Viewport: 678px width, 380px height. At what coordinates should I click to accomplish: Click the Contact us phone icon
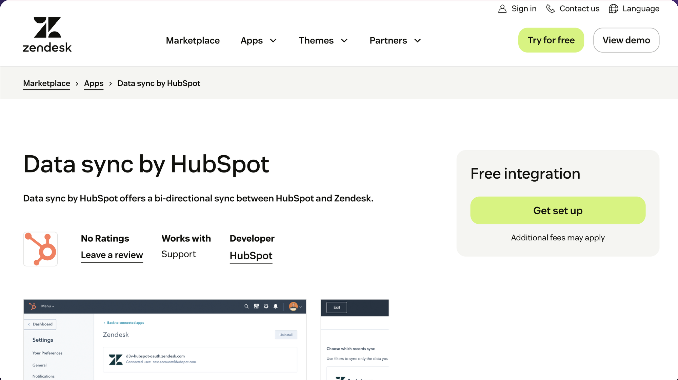550,8
